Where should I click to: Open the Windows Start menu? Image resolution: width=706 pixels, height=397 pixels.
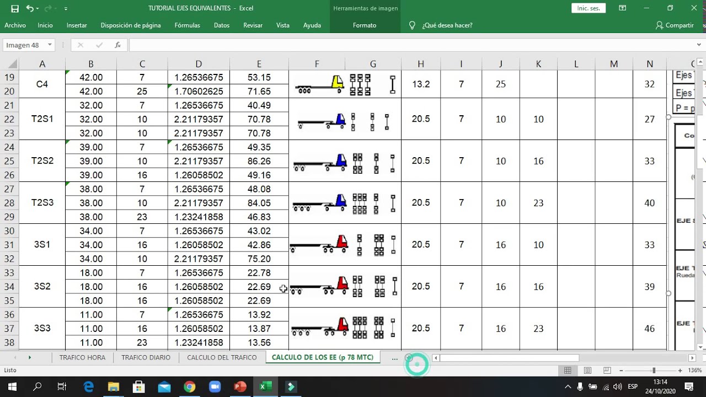coord(12,387)
